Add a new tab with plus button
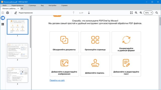Screen dimensions: 161x90 coord(22,8)
